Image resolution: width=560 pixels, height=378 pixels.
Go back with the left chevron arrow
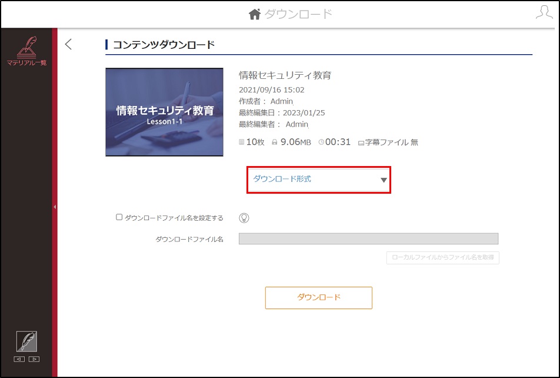pos(69,44)
